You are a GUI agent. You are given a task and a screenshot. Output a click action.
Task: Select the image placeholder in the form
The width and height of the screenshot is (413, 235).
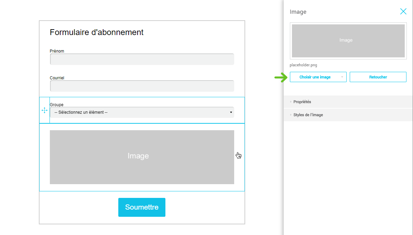[142, 157]
